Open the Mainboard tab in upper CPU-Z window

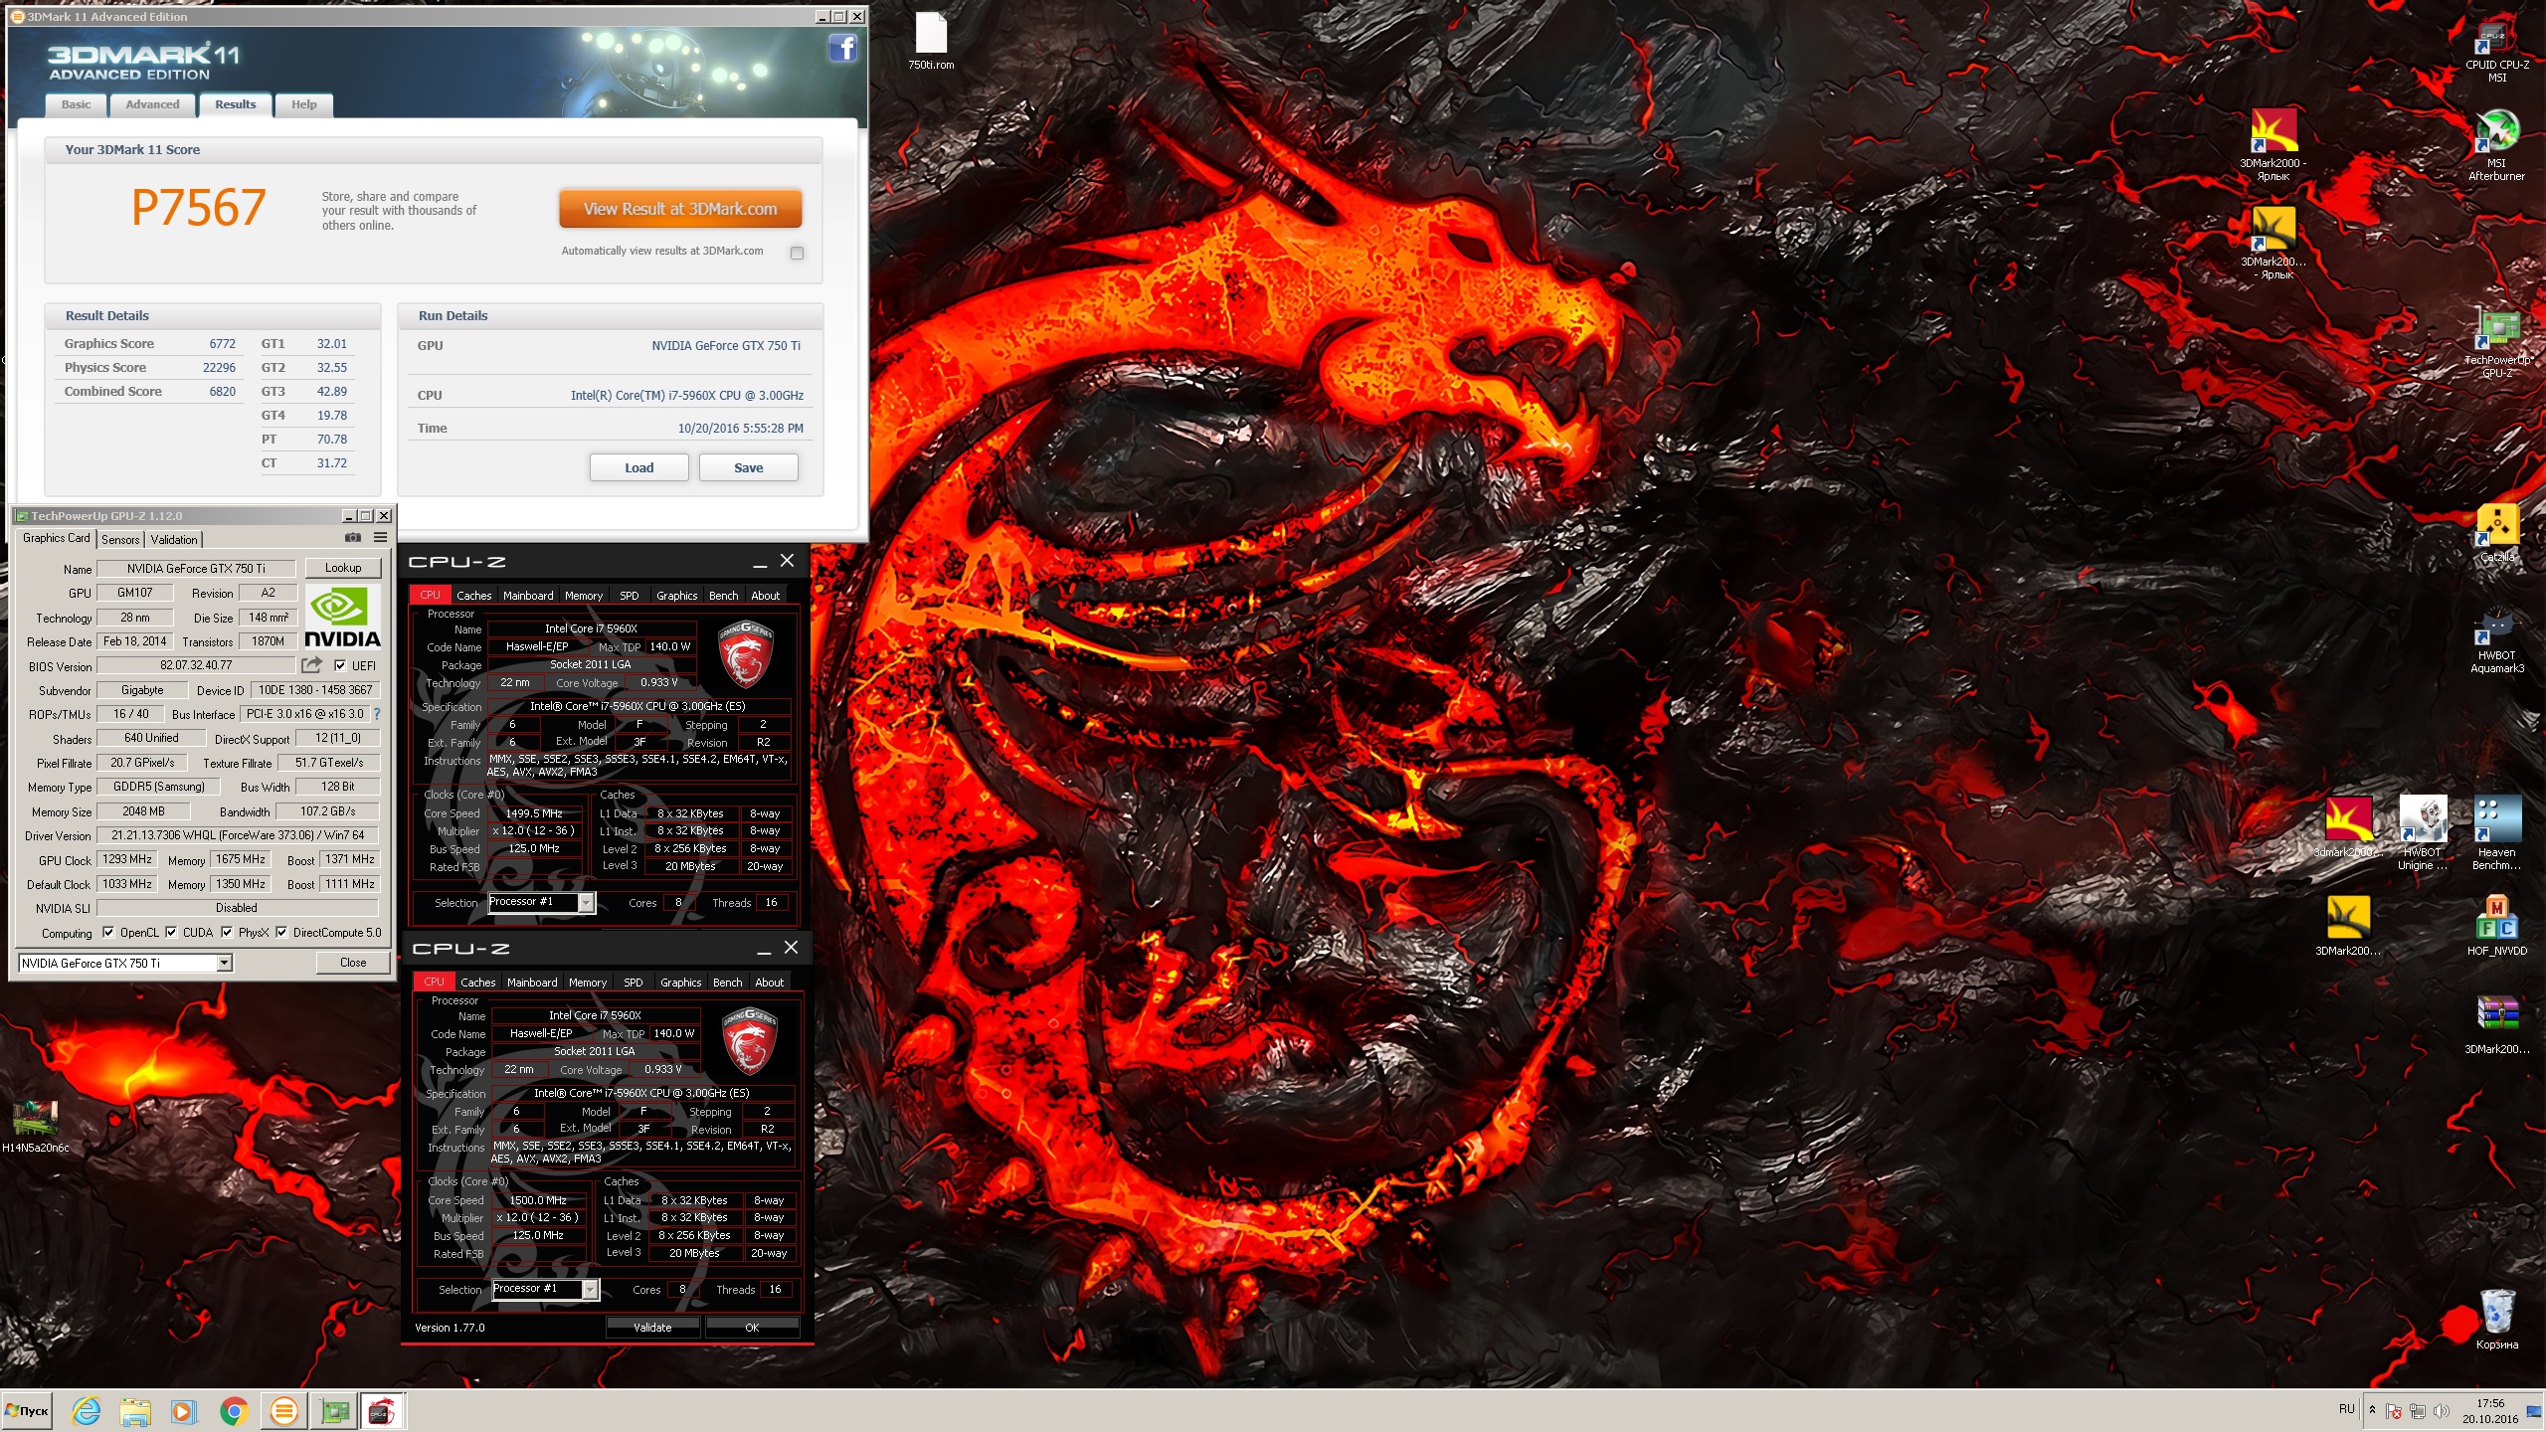click(528, 595)
